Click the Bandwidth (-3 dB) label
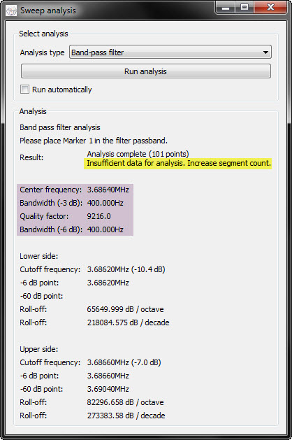 (51, 203)
